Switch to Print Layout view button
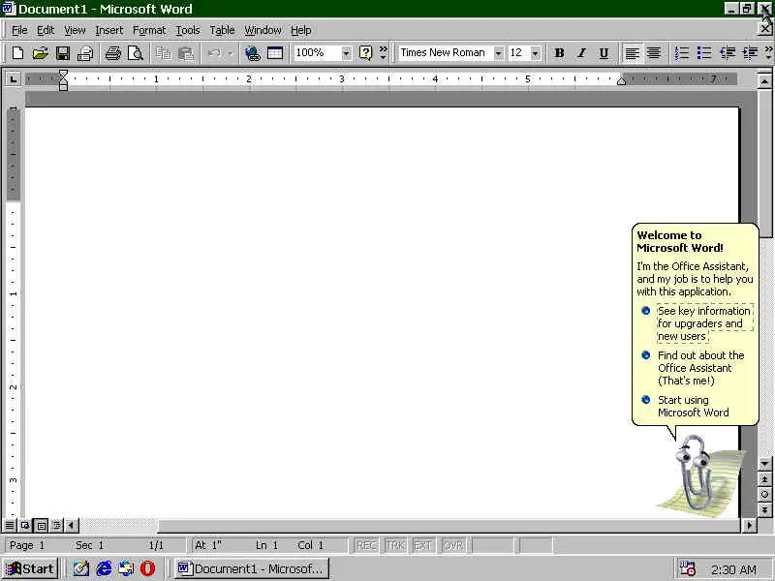The image size is (775, 581). pyautogui.click(x=42, y=525)
